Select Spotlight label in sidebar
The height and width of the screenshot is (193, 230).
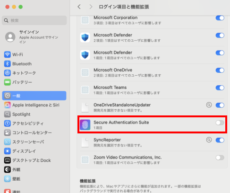pyautogui.click(x=21, y=114)
